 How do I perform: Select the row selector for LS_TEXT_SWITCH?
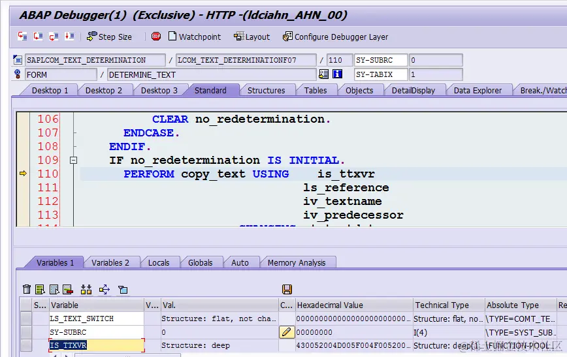click(25, 318)
